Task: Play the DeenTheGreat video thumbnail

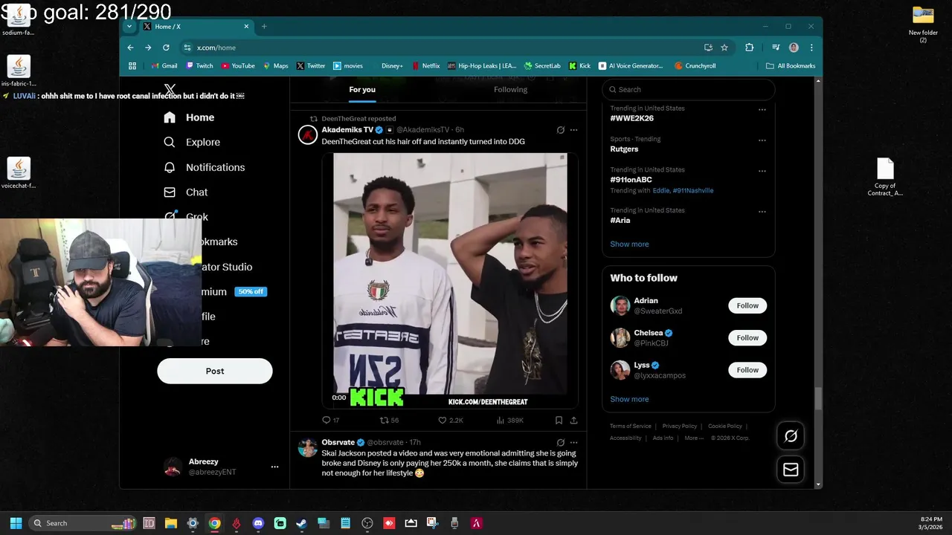Action: tap(450, 281)
